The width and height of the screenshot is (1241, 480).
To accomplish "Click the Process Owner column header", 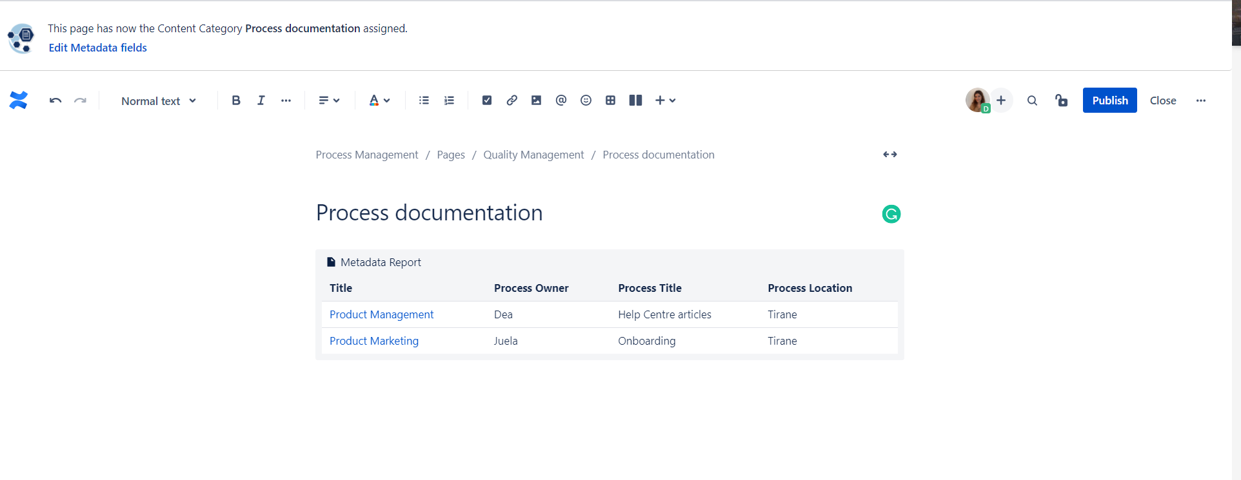I will [531, 288].
